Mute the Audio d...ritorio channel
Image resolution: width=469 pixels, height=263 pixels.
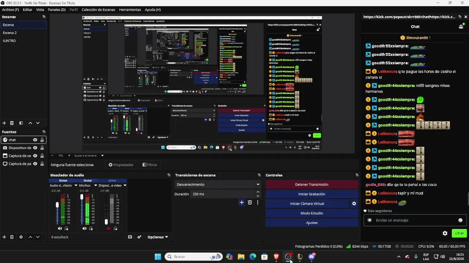click(x=60, y=229)
